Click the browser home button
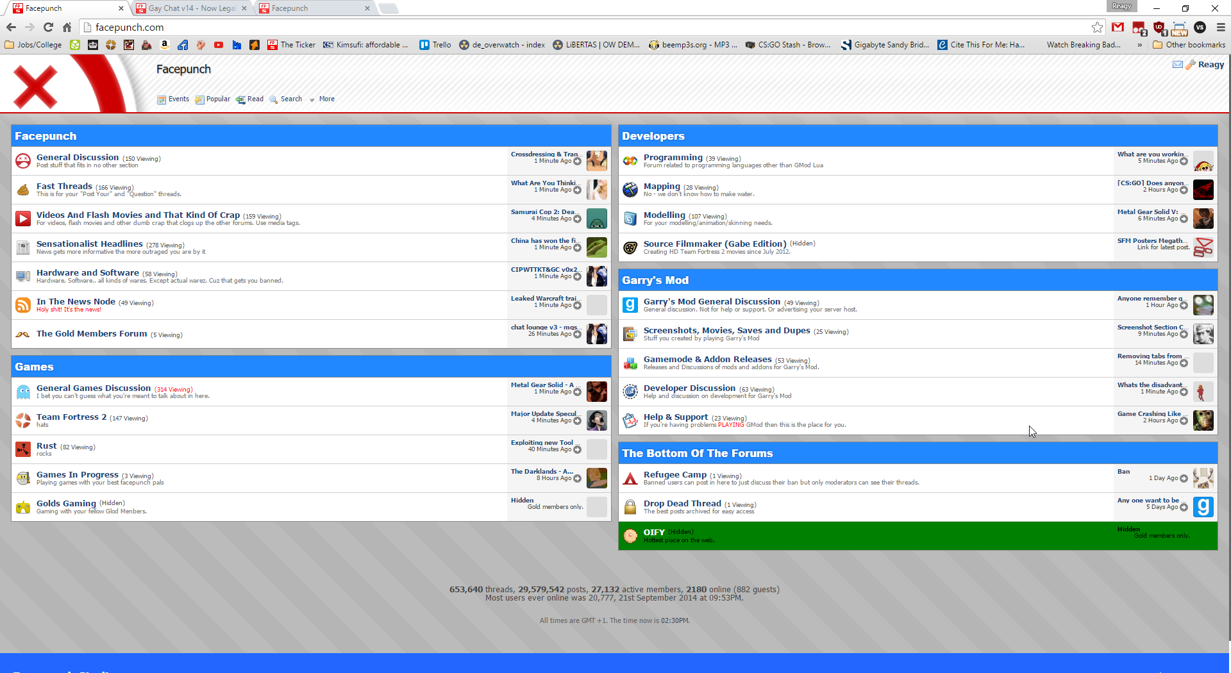 (x=67, y=27)
